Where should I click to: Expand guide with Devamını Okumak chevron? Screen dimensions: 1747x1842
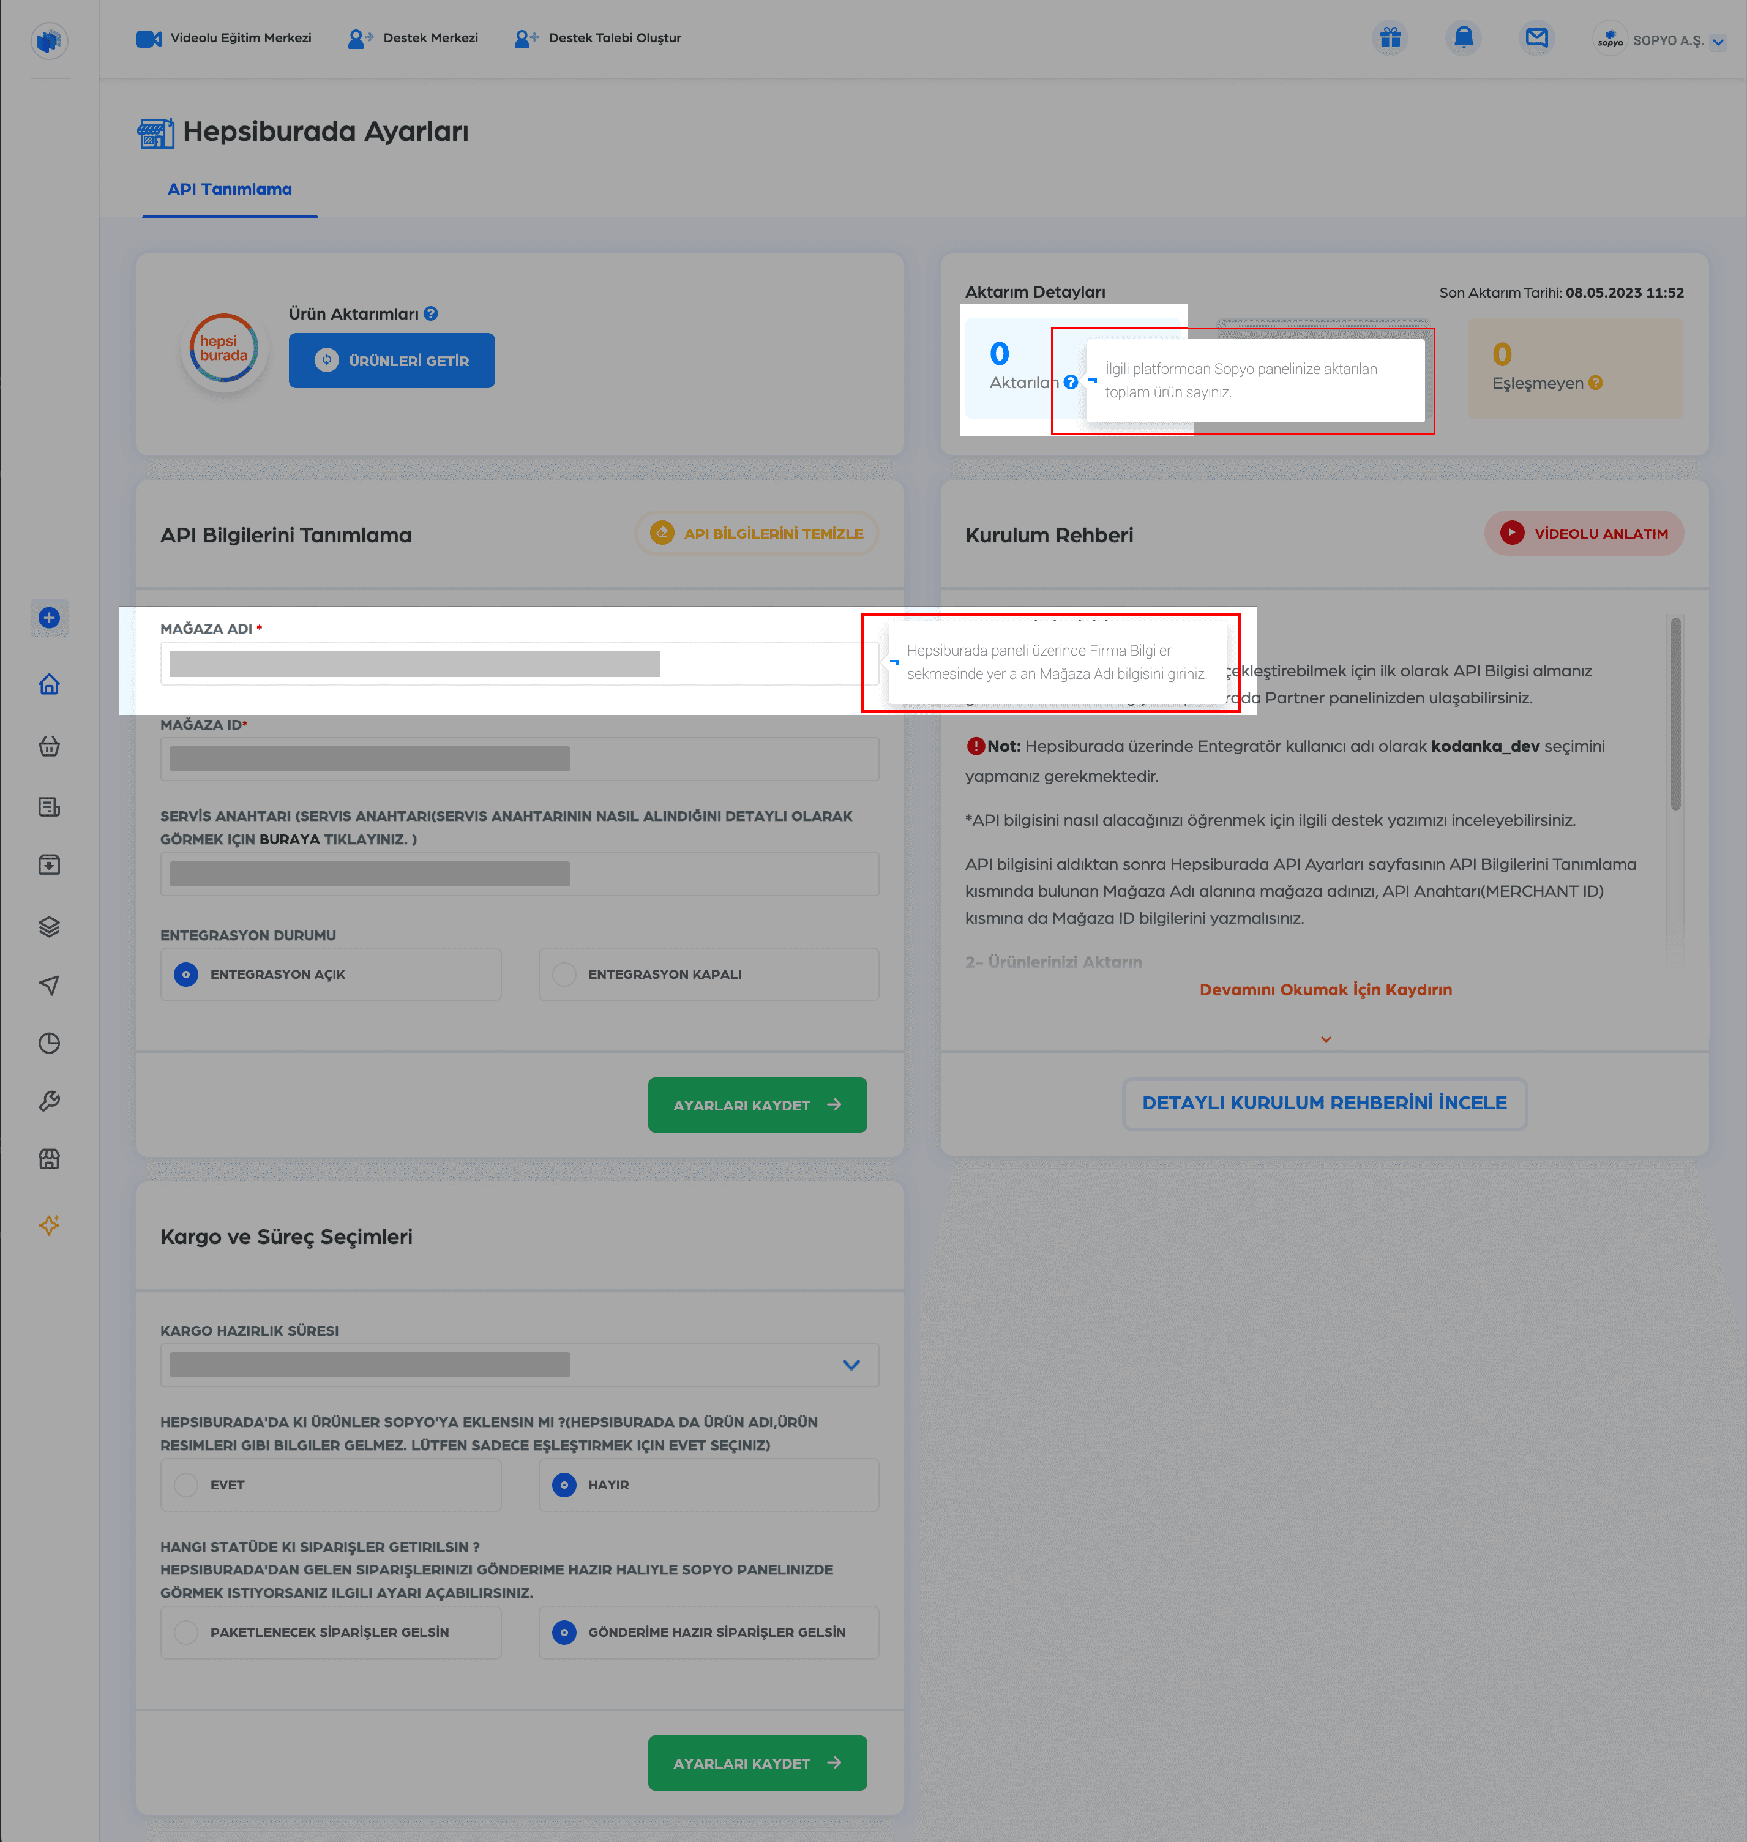[1326, 1039]
